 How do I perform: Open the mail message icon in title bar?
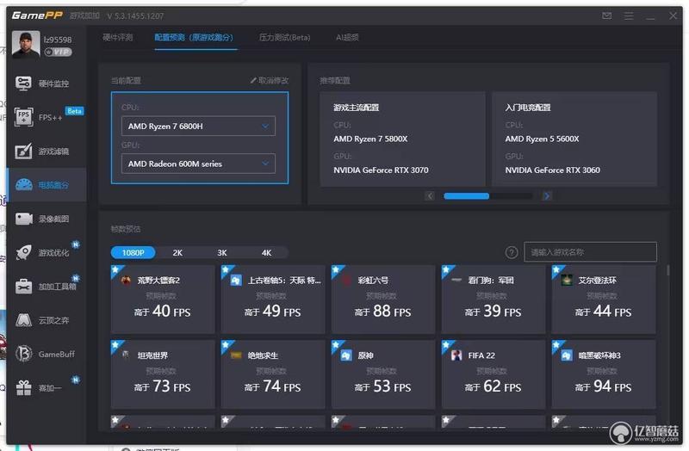click(607, 15)
